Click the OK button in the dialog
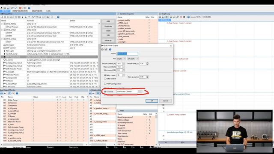 pos(152,101)
